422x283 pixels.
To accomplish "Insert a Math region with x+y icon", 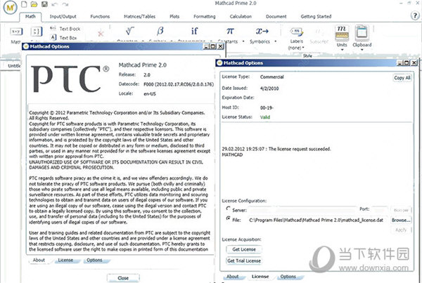I will point(16,32).
